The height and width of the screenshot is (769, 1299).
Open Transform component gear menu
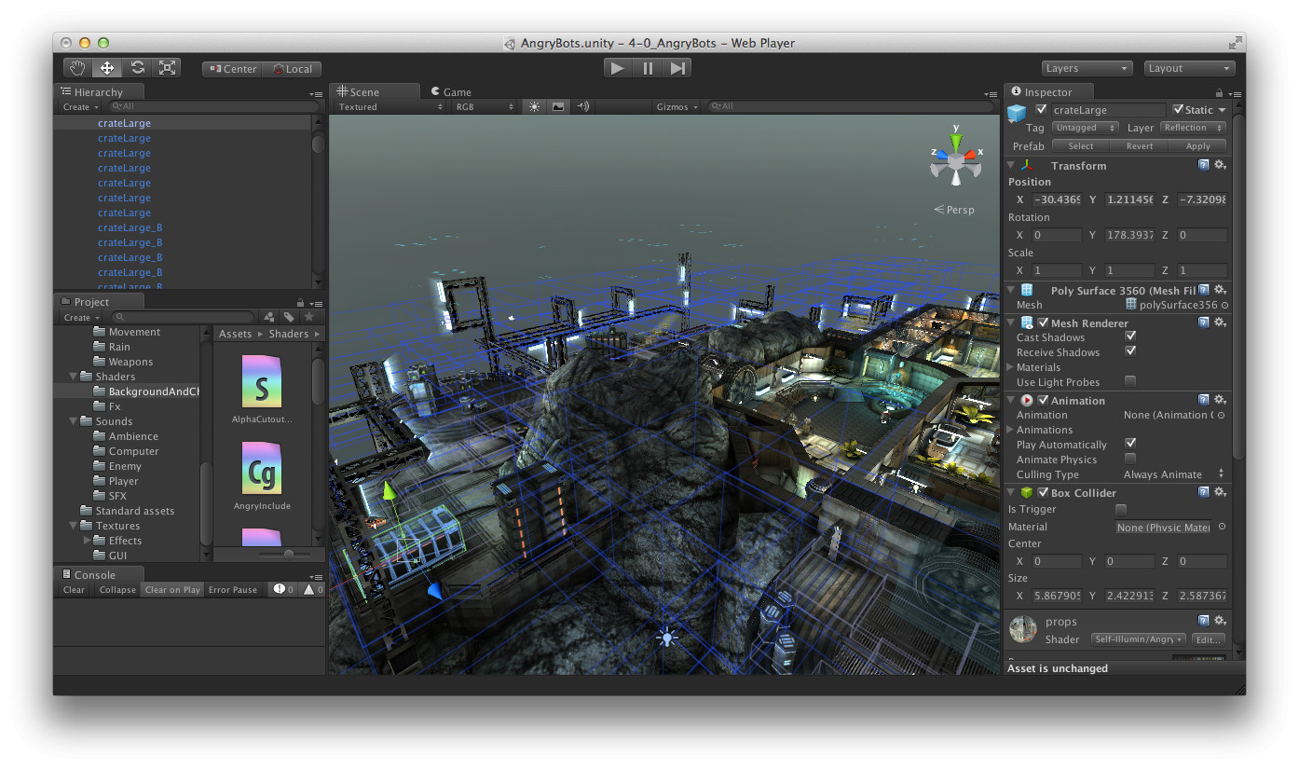pyautogui.click(x=1220, y=165)
